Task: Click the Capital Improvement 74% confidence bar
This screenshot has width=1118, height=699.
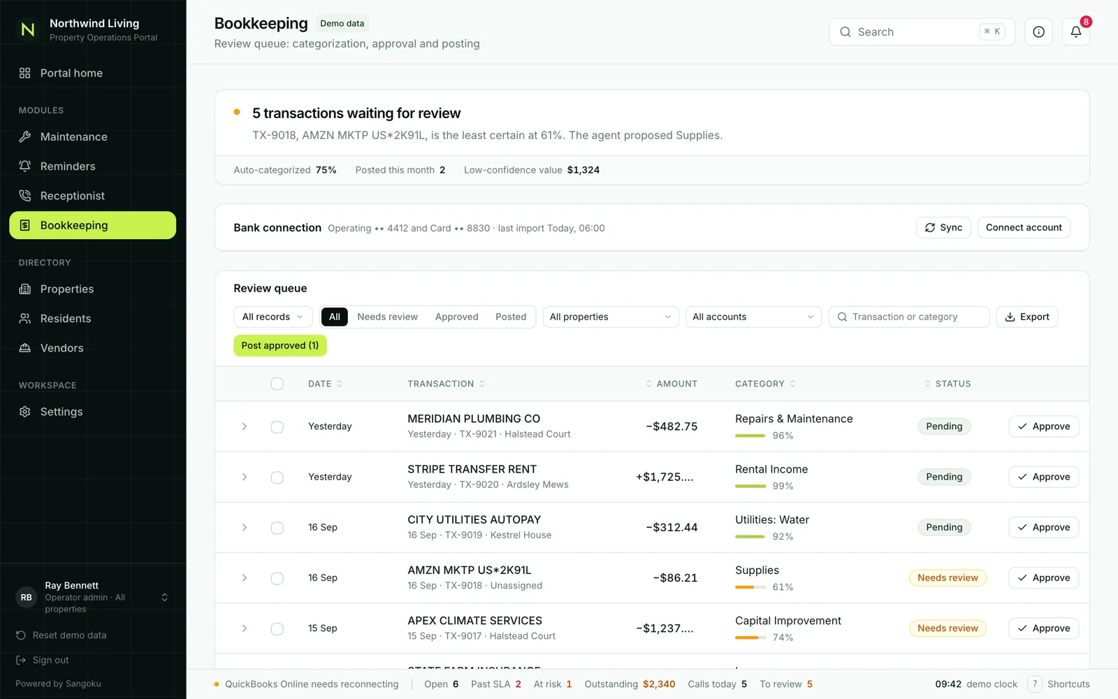Action: [x=750, y=637]
